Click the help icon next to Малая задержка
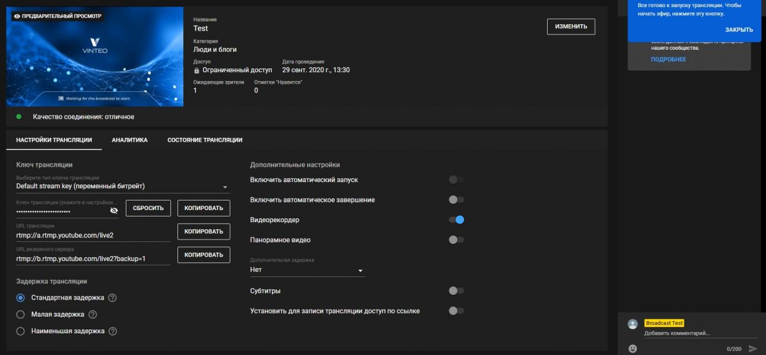The width and height of the screenshot is (766, 355). click(x=93, y=314)
